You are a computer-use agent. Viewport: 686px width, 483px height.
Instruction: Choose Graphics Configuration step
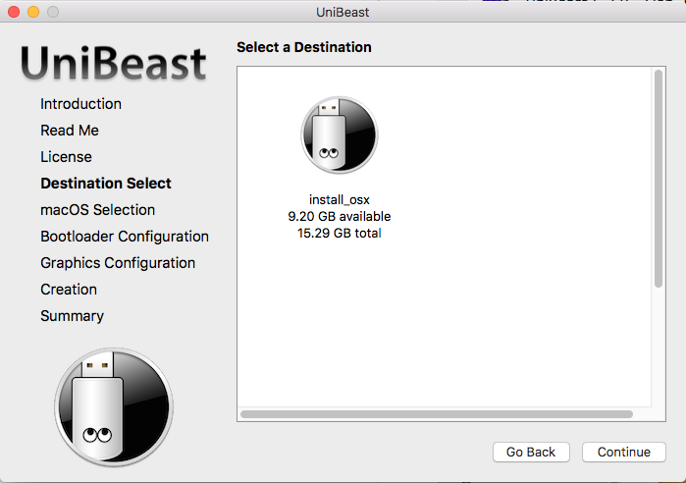118,263
